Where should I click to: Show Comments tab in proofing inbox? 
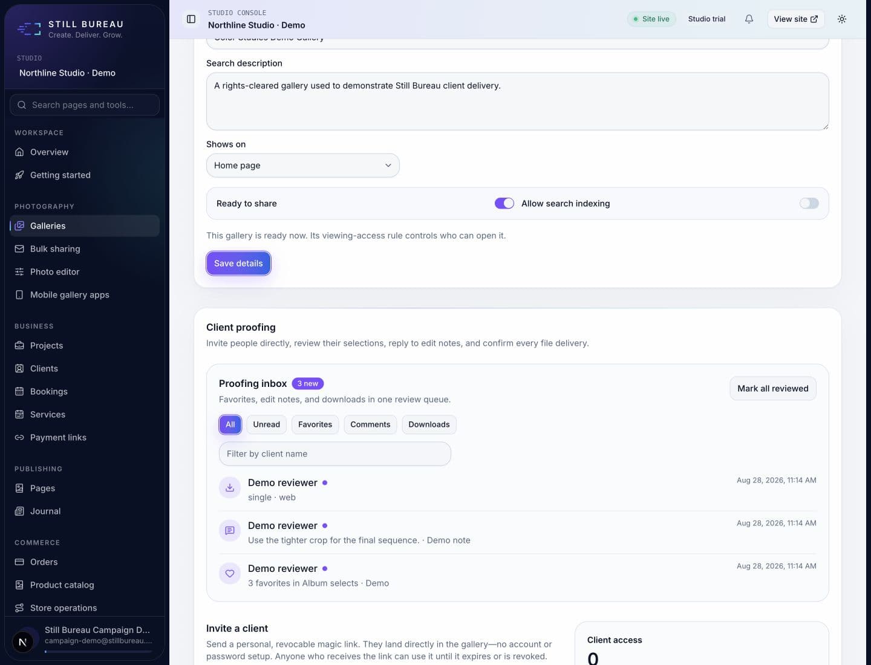click(x=370, y=425)
